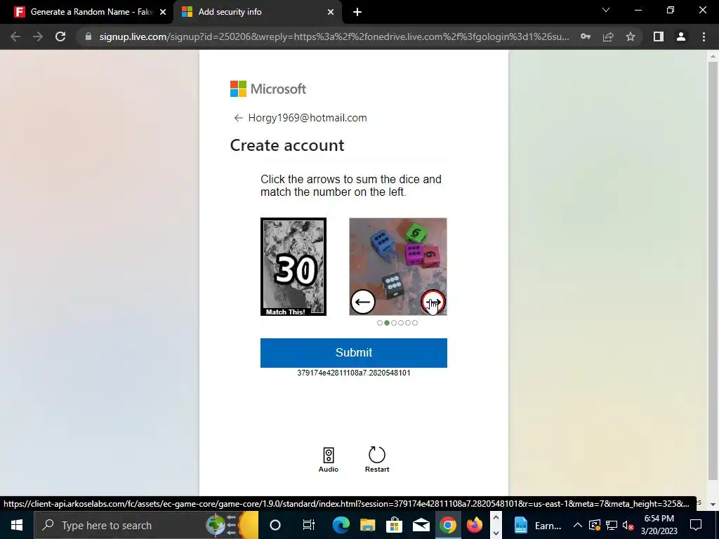The width and height of the screenshot is (719, 539).
Task: Click the dice picture
Action: [x=398, y=267]
